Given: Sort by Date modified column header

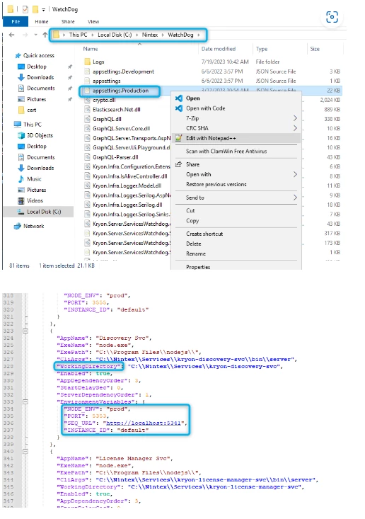Looking at the screenshot, I should (219, 49).
